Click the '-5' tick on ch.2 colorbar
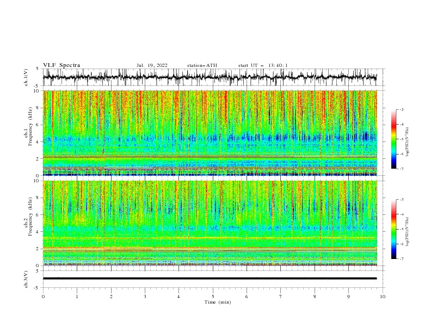The height and width of the screenshot is (333, 431). (401, 229)
